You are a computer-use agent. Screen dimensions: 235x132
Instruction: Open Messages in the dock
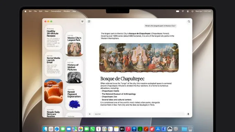click(63, 129)
